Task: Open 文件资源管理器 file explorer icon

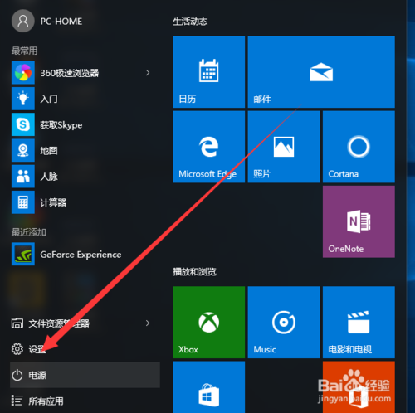Action: [x=17, y=323]
